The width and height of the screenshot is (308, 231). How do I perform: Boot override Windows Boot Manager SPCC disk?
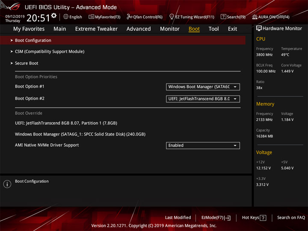(x=80, y=134)
